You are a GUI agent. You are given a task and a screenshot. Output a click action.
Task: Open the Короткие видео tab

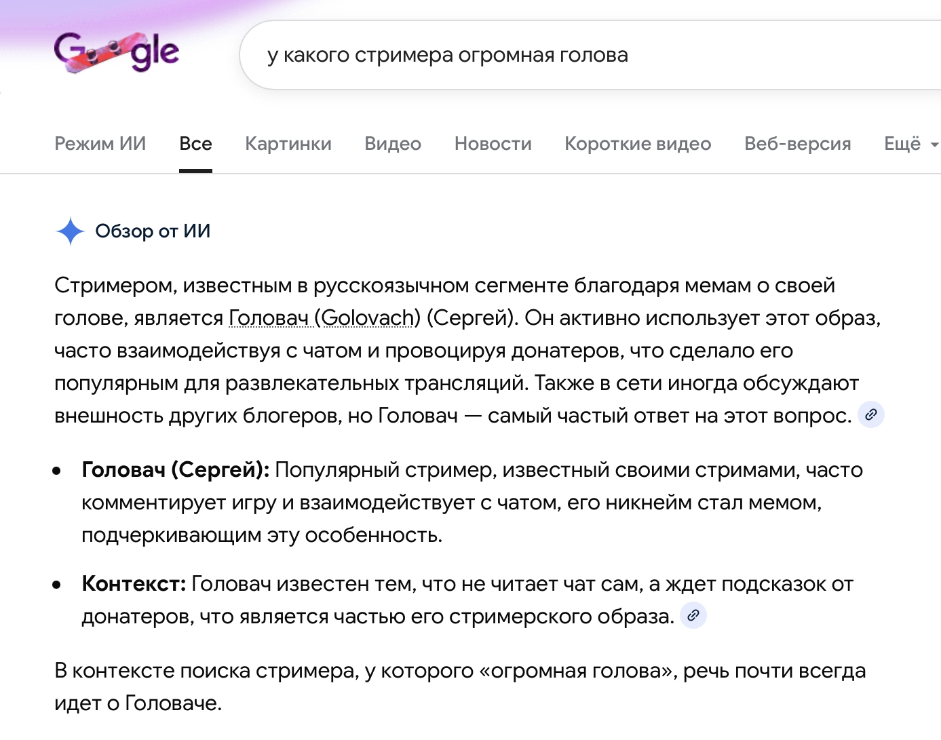pos(637,144)
